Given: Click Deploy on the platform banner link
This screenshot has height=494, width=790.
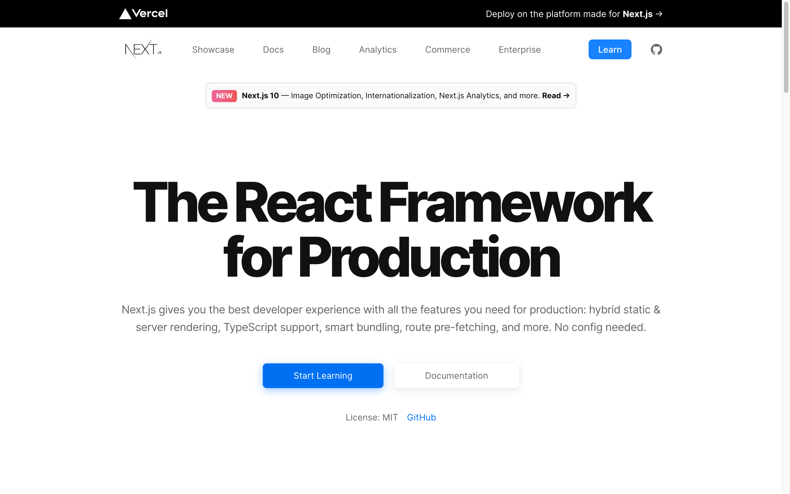Looking at the screenshot, I should pyautogui.click(x=574, y=14).
